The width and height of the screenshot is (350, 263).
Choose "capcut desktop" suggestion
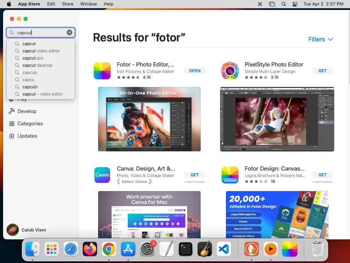41,65
